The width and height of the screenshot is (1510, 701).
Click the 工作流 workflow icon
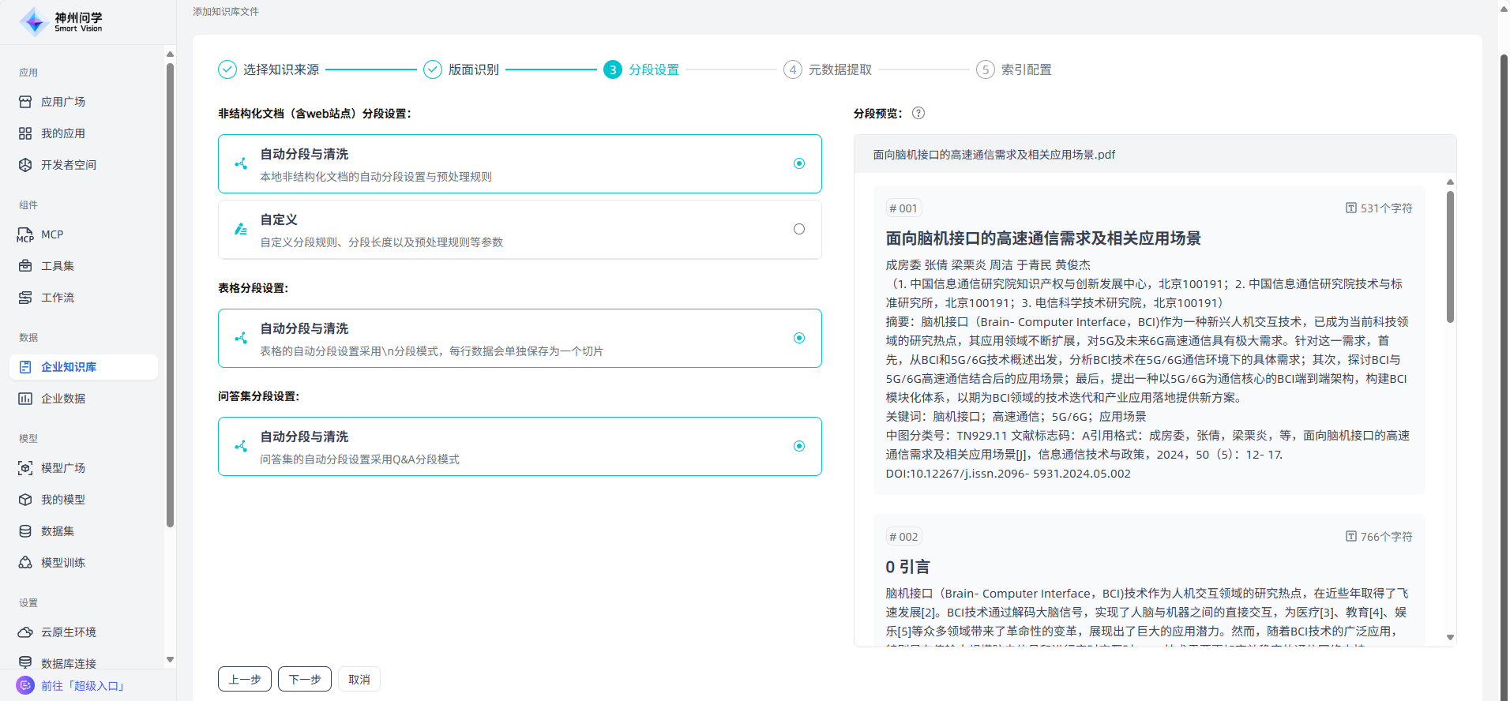pyautogui.click(x=25, y=298)
